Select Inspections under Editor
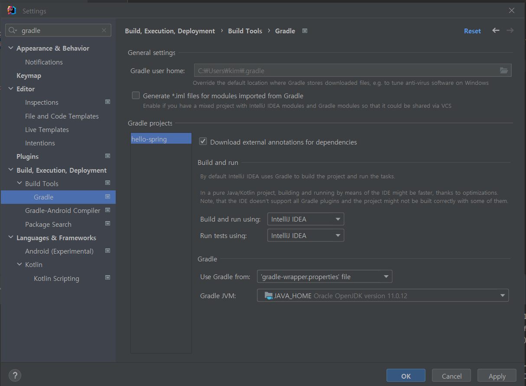The height and width of the screenshot is (386, 526). 42,102
